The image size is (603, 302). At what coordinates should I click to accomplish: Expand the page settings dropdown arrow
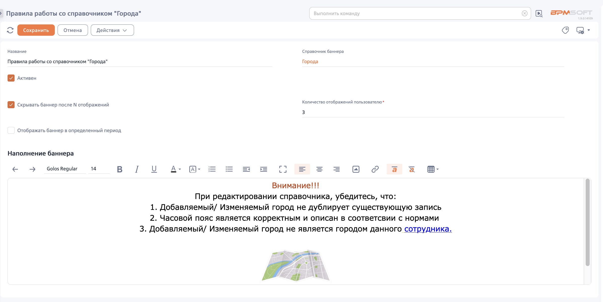[589, 30]
